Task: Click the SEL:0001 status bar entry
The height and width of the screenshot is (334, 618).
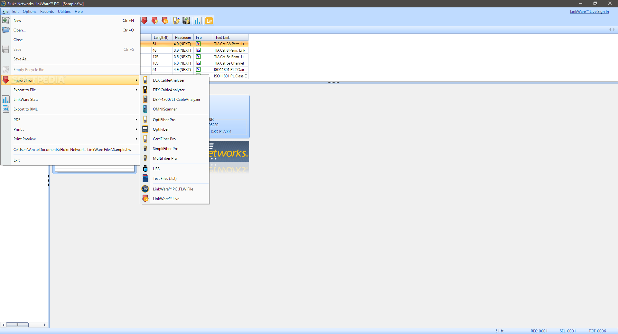Action: coord(568,331)
